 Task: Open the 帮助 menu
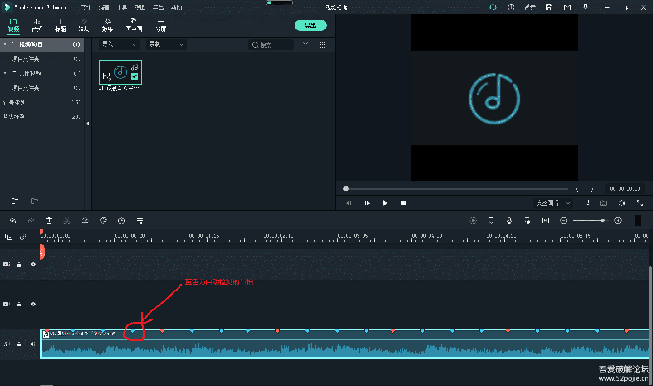[x=176, y=7]
